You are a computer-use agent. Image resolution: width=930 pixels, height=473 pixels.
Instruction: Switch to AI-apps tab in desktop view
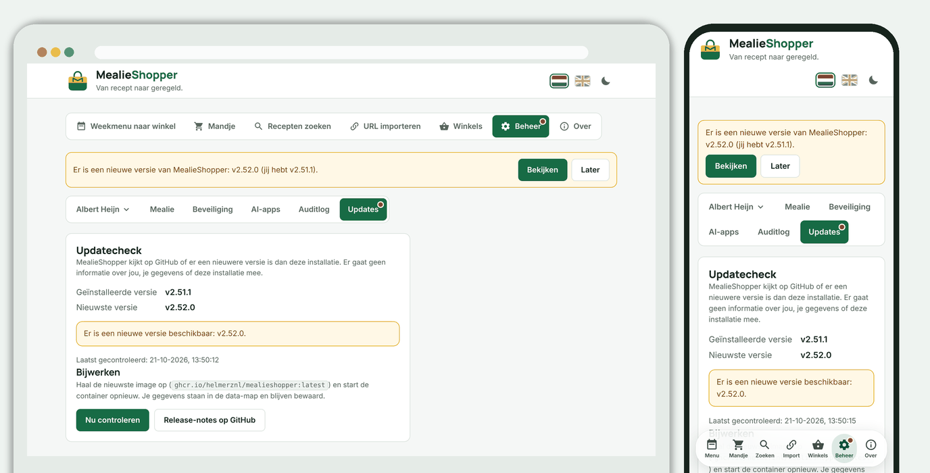point(266,209)
